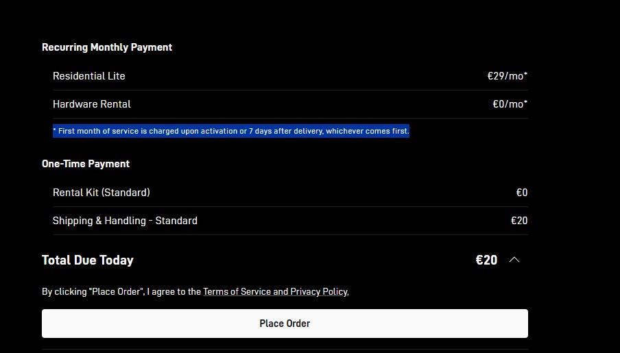
Task: Open the Terms of Service link
Action: click(237, 292)
